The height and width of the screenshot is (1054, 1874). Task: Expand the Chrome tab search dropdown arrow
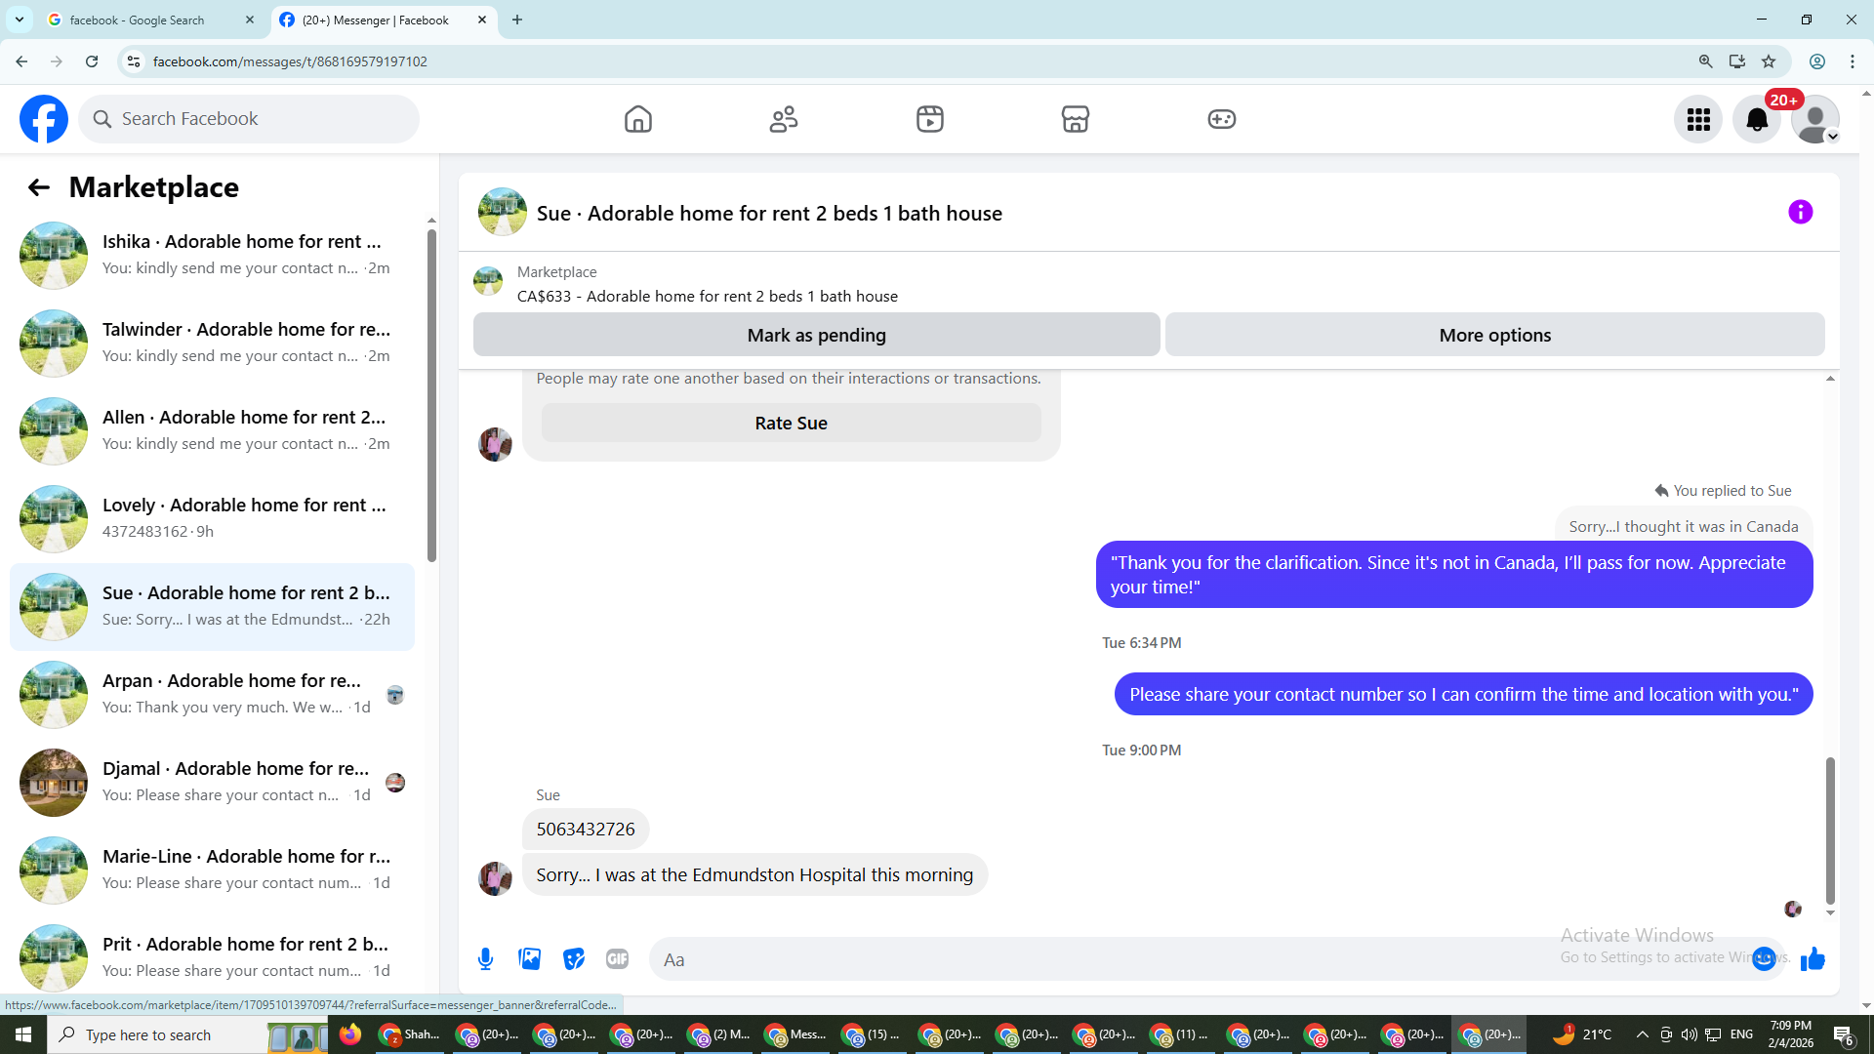(20, 20)
